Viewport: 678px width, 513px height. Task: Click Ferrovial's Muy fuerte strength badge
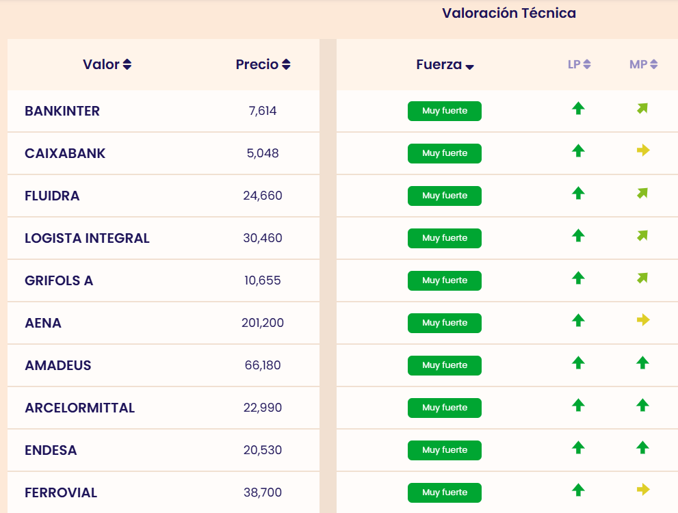(445, 492)
